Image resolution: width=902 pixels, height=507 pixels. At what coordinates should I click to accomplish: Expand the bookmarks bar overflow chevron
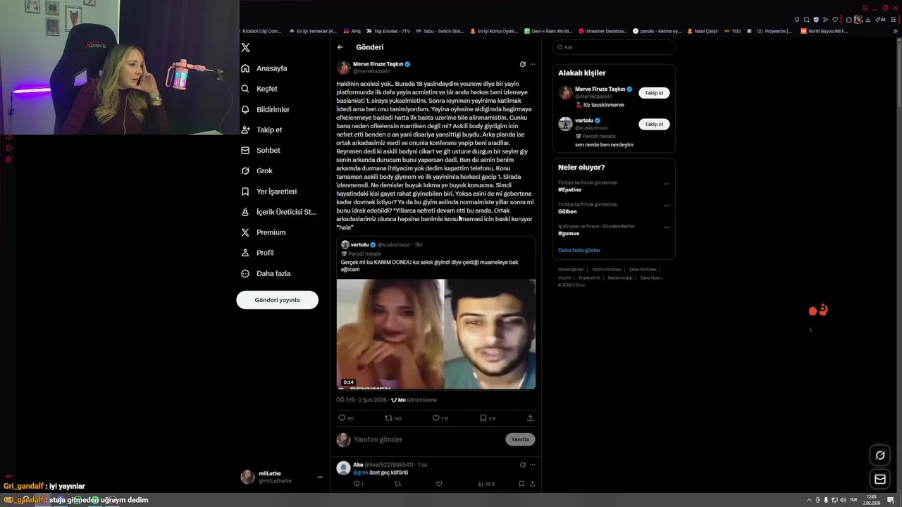coord(895,31)
